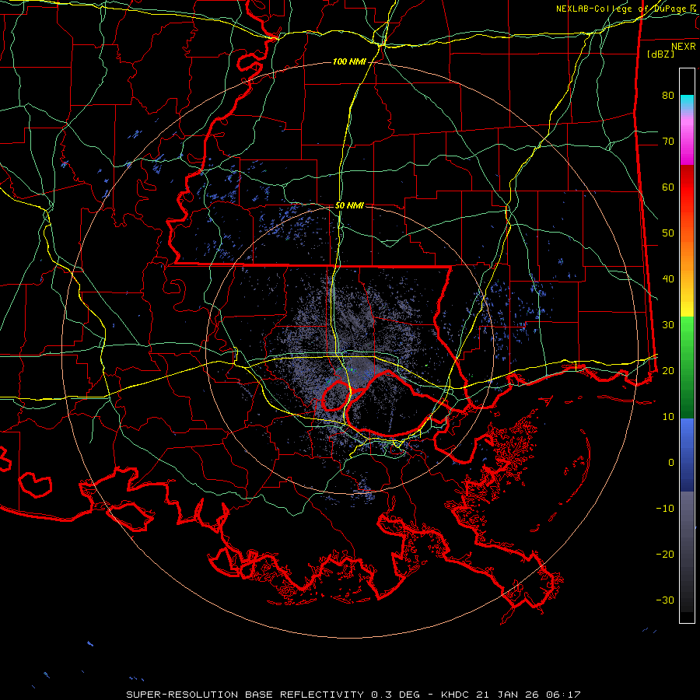Click the '-30' dBZ scale value

pos(665,600)
